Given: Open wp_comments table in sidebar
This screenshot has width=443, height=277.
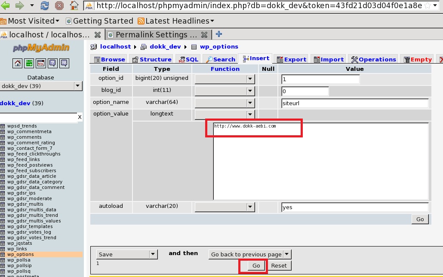Looking at the screenshot, I should [x=24, y=137].
